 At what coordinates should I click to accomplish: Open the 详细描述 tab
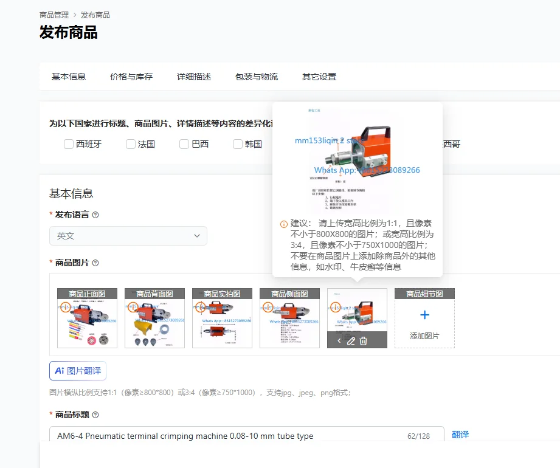tap(194, 77)
